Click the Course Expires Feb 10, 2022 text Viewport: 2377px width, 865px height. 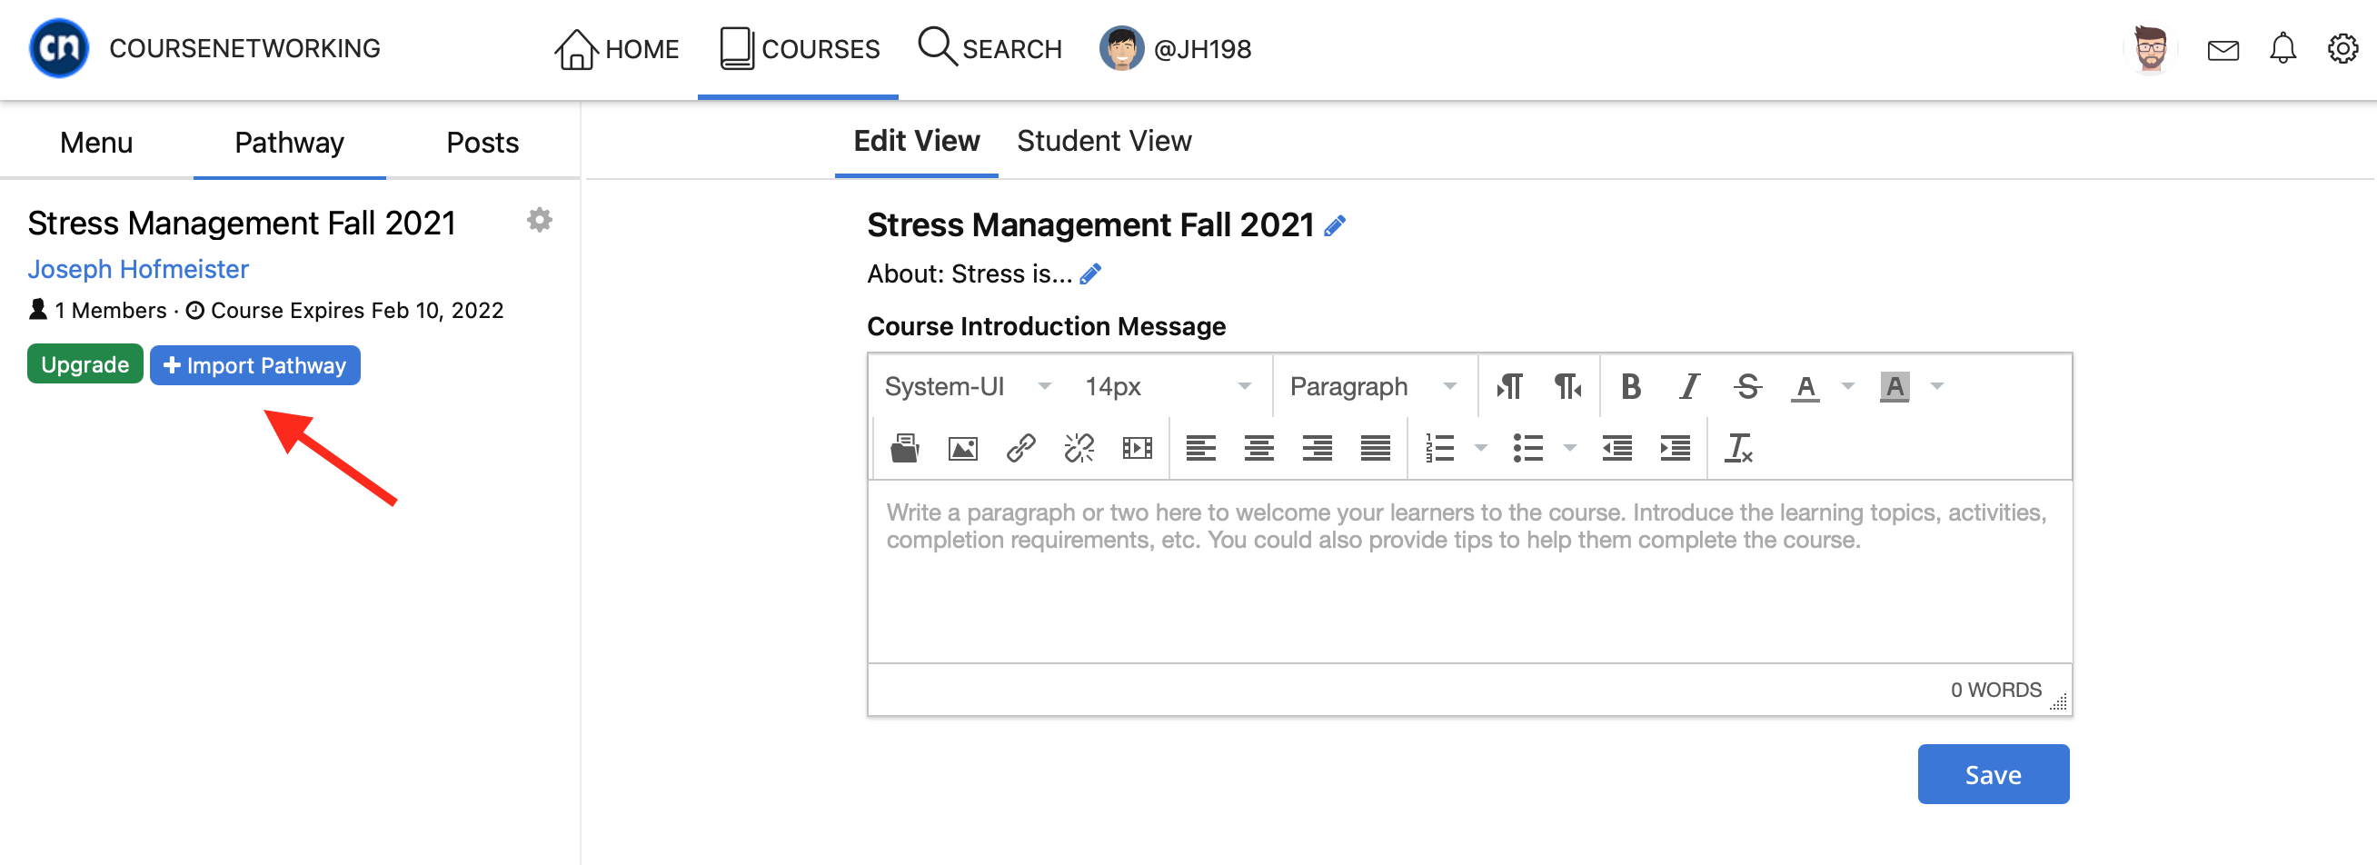coord(357,310)
